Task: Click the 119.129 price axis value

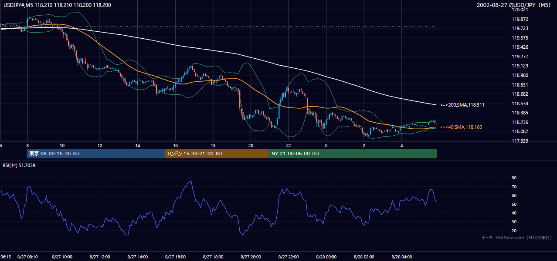Action: click(x=520, y=66)
